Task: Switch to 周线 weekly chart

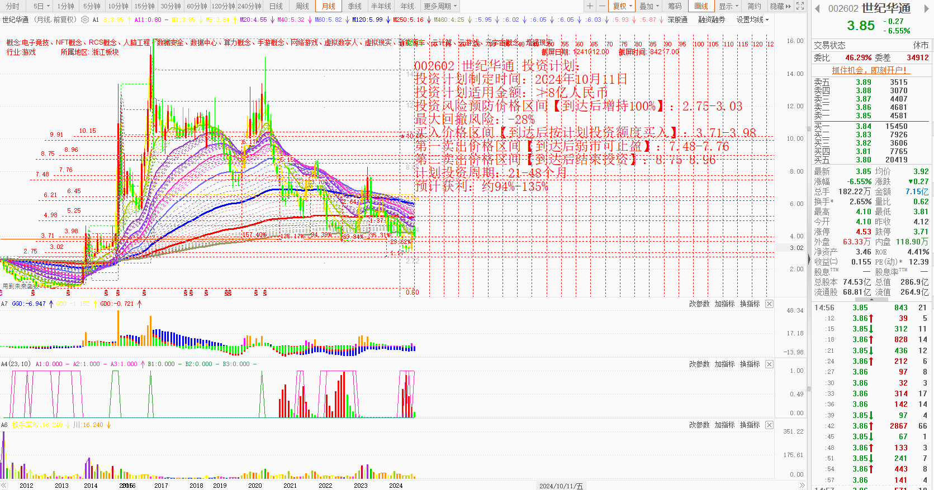Action: [x=302, y=6]
